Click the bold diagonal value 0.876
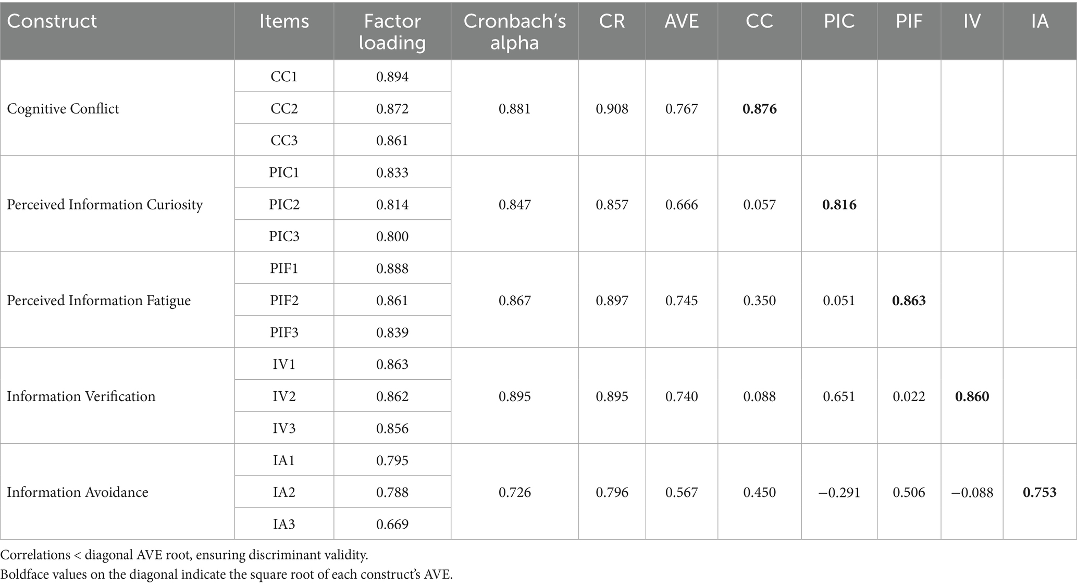This screenshot has height=586, width=1077. [759, 109]
